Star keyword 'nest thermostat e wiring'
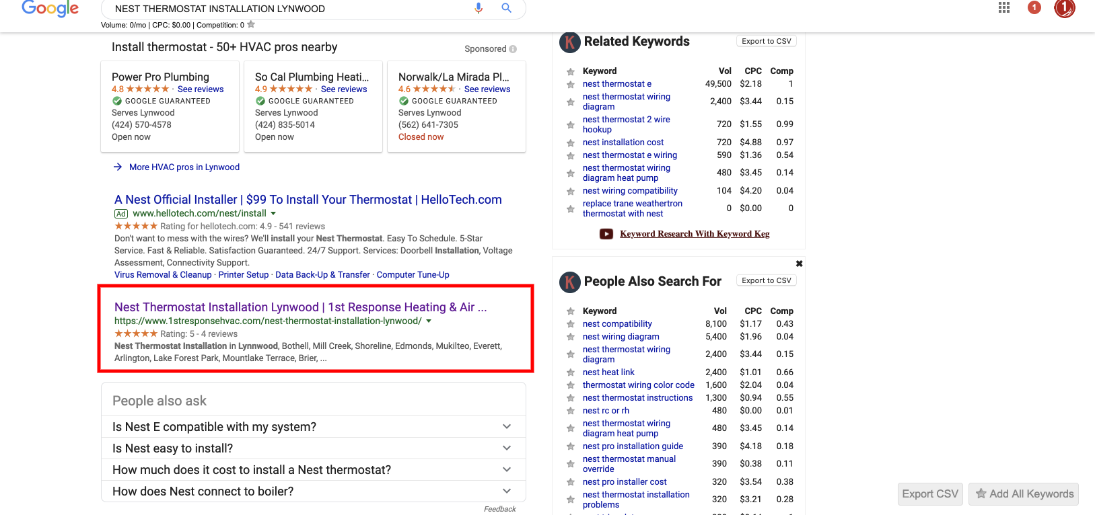The height and width of the screenshot is (515, 1095). click(571, 156)
